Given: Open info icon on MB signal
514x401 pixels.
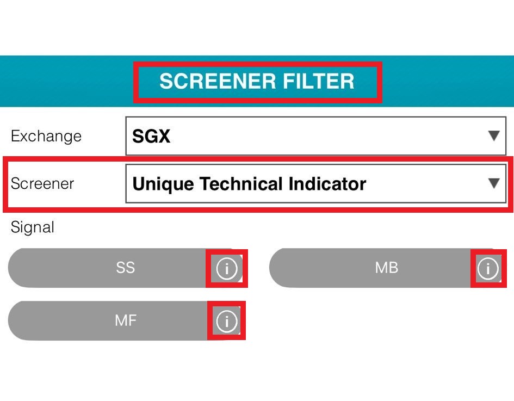Looking at the screenshot, I should [488, 268].
